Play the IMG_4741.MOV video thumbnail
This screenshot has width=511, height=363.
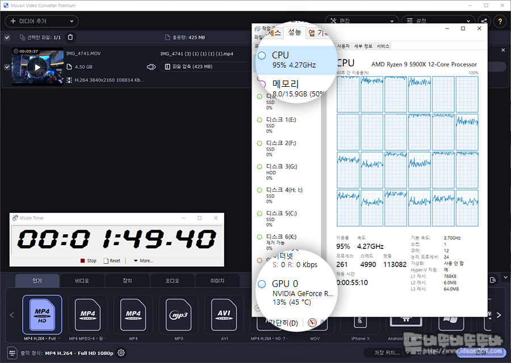[37, 67]
